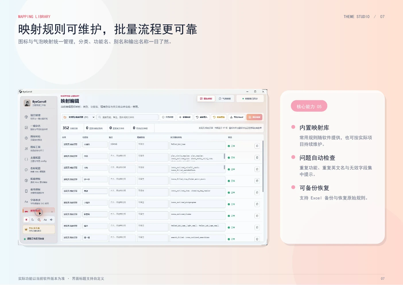This screenshot has height=285, width=403.
Task: Click 导出 Excel button
Action: tap(237, 117)
